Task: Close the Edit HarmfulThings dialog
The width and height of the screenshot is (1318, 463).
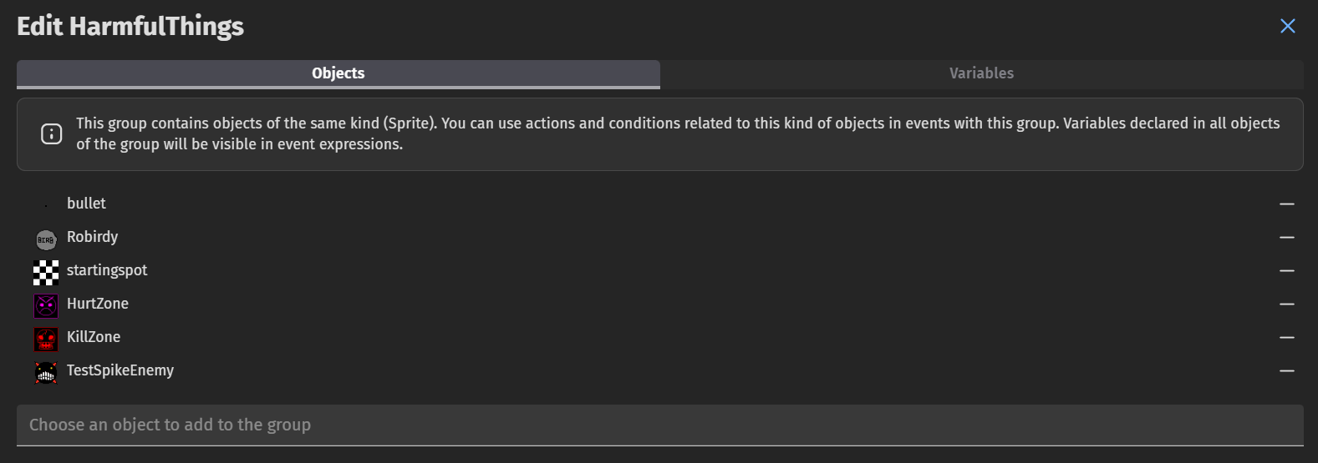Action: pos(1288,26)
